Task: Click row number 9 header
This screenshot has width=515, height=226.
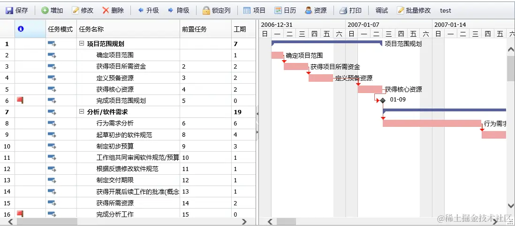Action: pyautogui.click(x=7, y=134)
